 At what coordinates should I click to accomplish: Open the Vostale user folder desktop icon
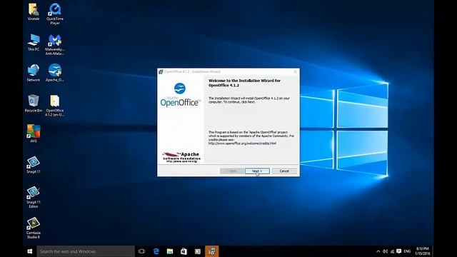(x=34, y=12)
